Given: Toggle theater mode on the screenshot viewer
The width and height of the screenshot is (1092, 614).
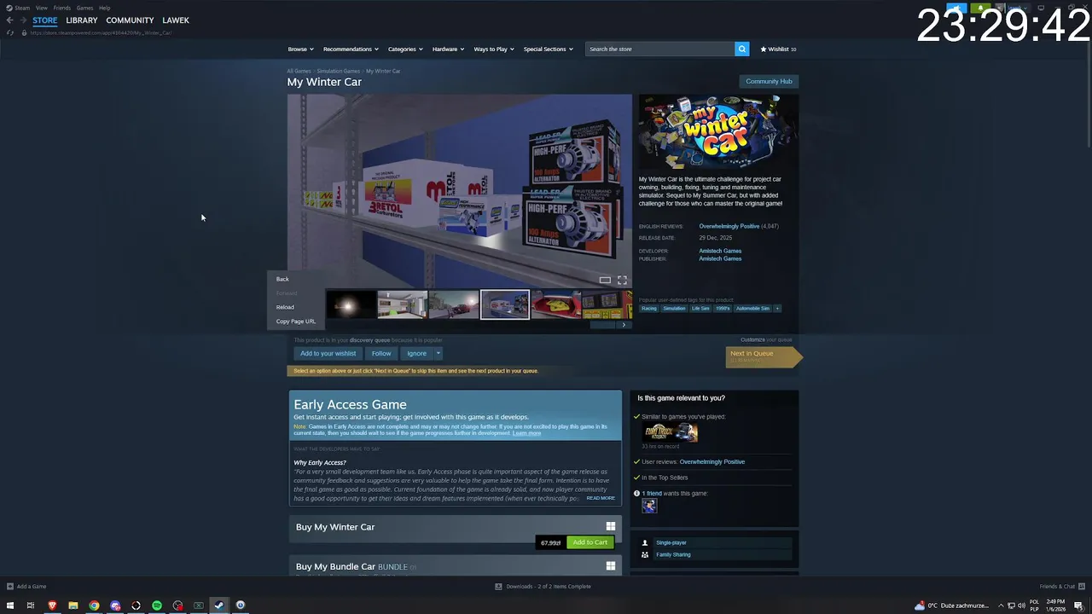Looking at the screenshot, I should tap(605, 280).
